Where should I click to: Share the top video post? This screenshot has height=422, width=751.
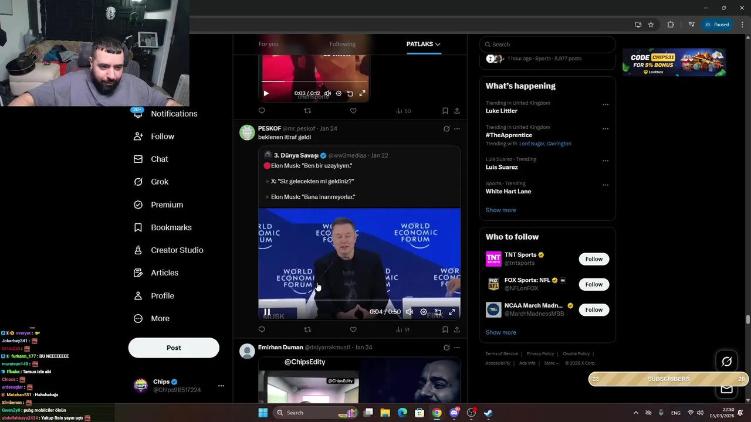tap(456, 110)
